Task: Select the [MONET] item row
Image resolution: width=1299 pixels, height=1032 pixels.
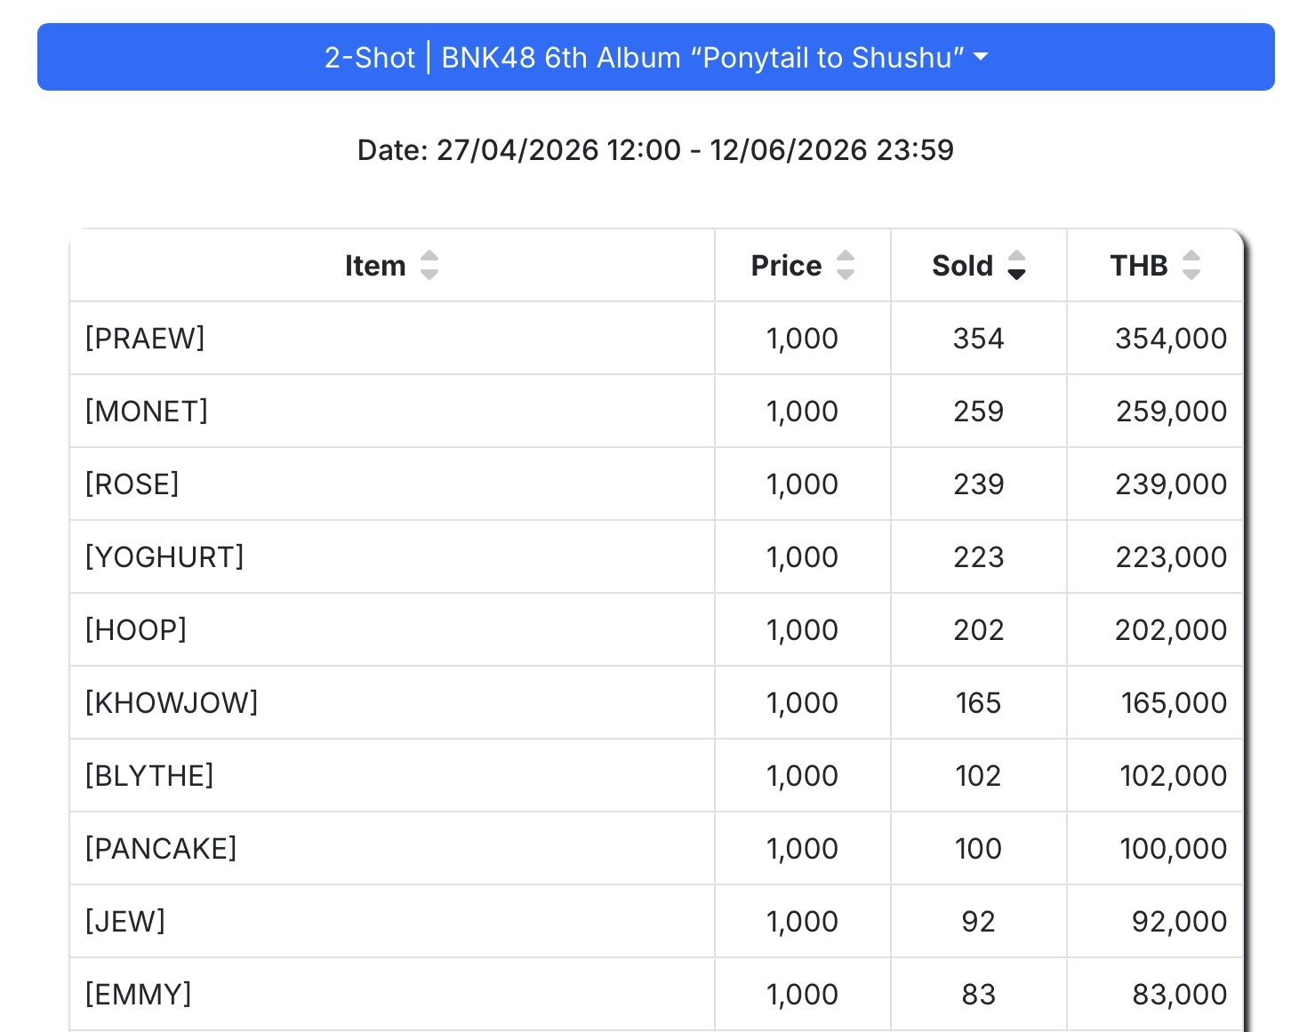Action: click(147, 411)
